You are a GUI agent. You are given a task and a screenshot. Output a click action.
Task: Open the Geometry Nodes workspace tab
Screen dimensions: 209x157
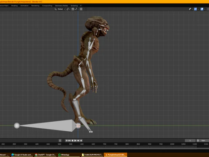61,6
